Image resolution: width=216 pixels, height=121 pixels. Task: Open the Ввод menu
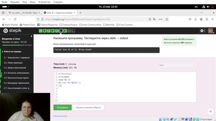pyautogui.click(x=32, y=2)
